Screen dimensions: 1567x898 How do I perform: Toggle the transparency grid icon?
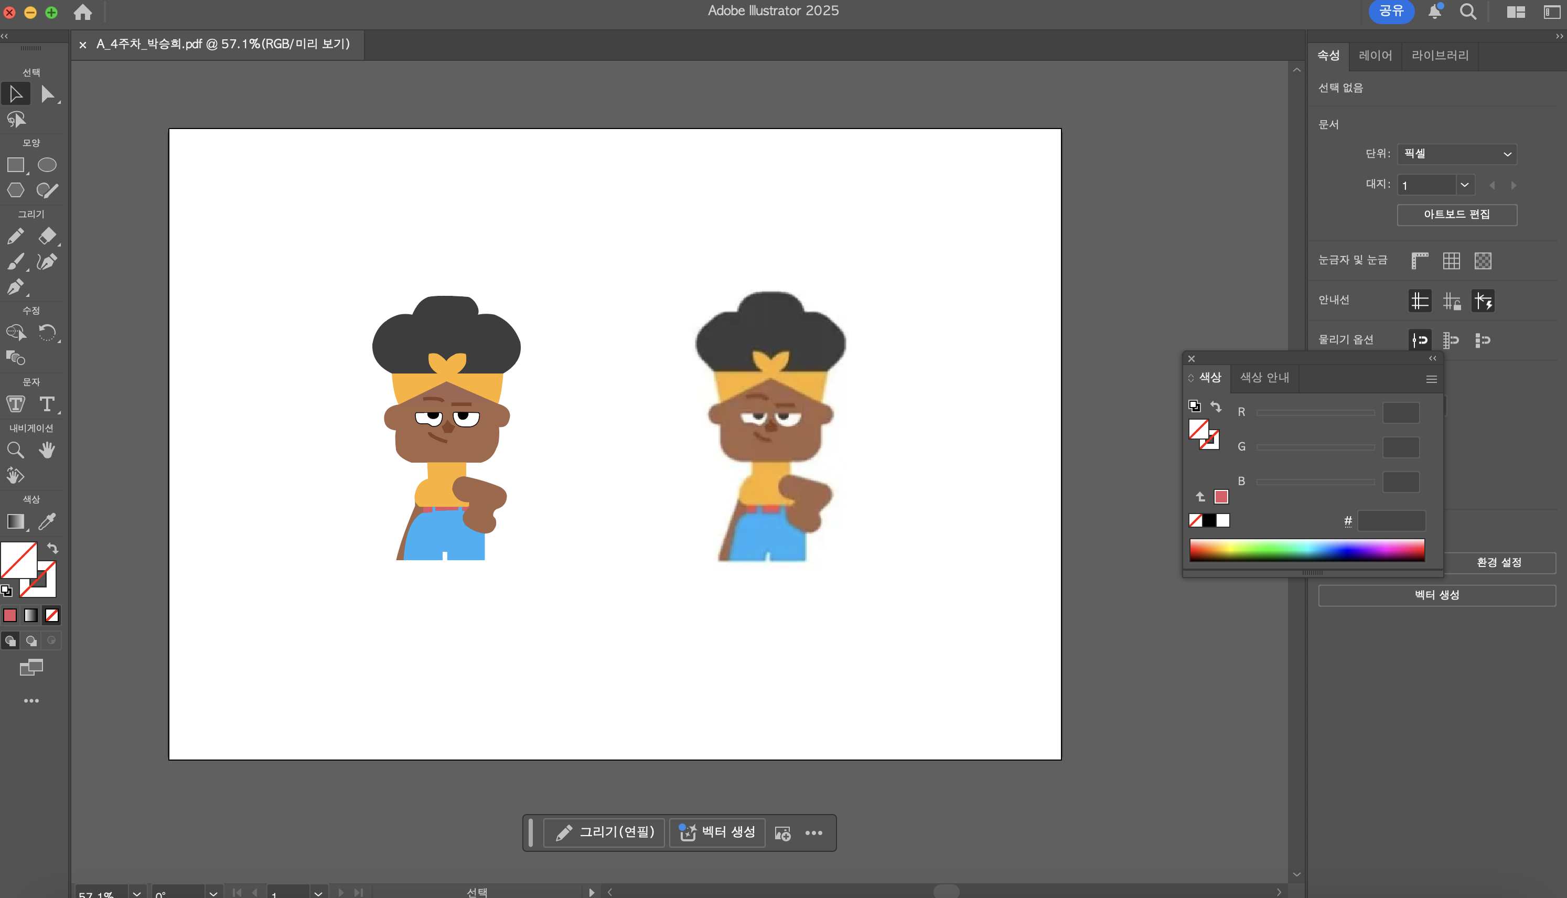1483,261
